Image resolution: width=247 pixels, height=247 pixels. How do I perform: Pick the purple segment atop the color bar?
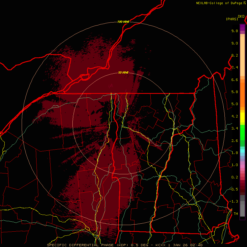(242, 27)
